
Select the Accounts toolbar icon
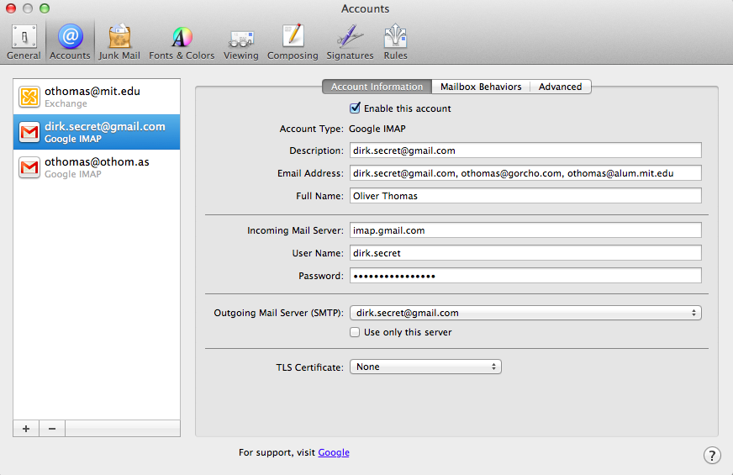click(x=70, y=42)
